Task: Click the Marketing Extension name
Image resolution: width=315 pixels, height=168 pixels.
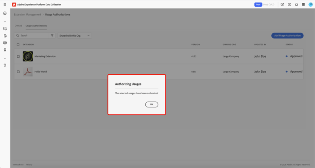Action: tap(45, 56)
